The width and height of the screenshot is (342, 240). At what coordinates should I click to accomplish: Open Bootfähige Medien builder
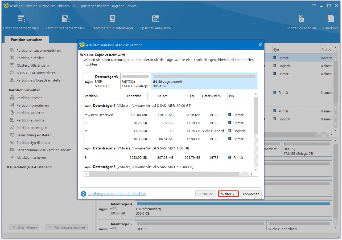point(301,22)
